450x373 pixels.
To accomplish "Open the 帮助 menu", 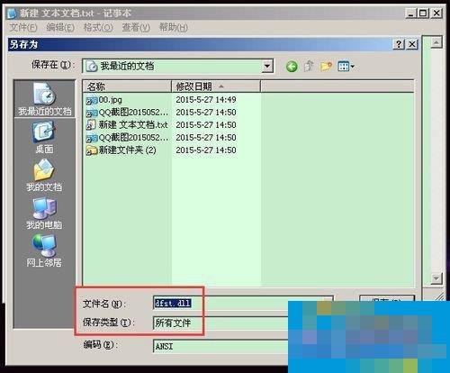I will [x=174, y=28].
